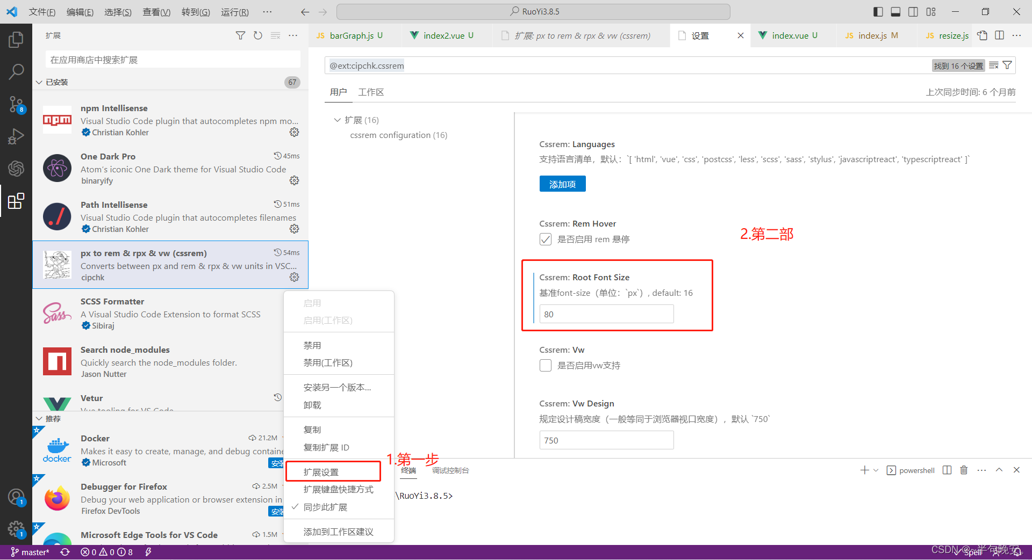Maximize the terminal panel size
Viewport: 1032px width, 560px height.
pyautogui.click(x=999, y=470)
